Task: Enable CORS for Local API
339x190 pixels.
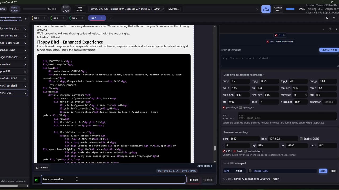Action: [250, 171]
